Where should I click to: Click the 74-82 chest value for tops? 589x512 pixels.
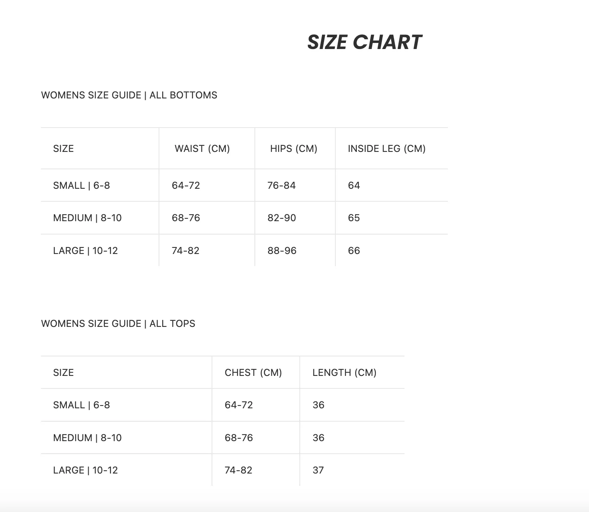239,470
